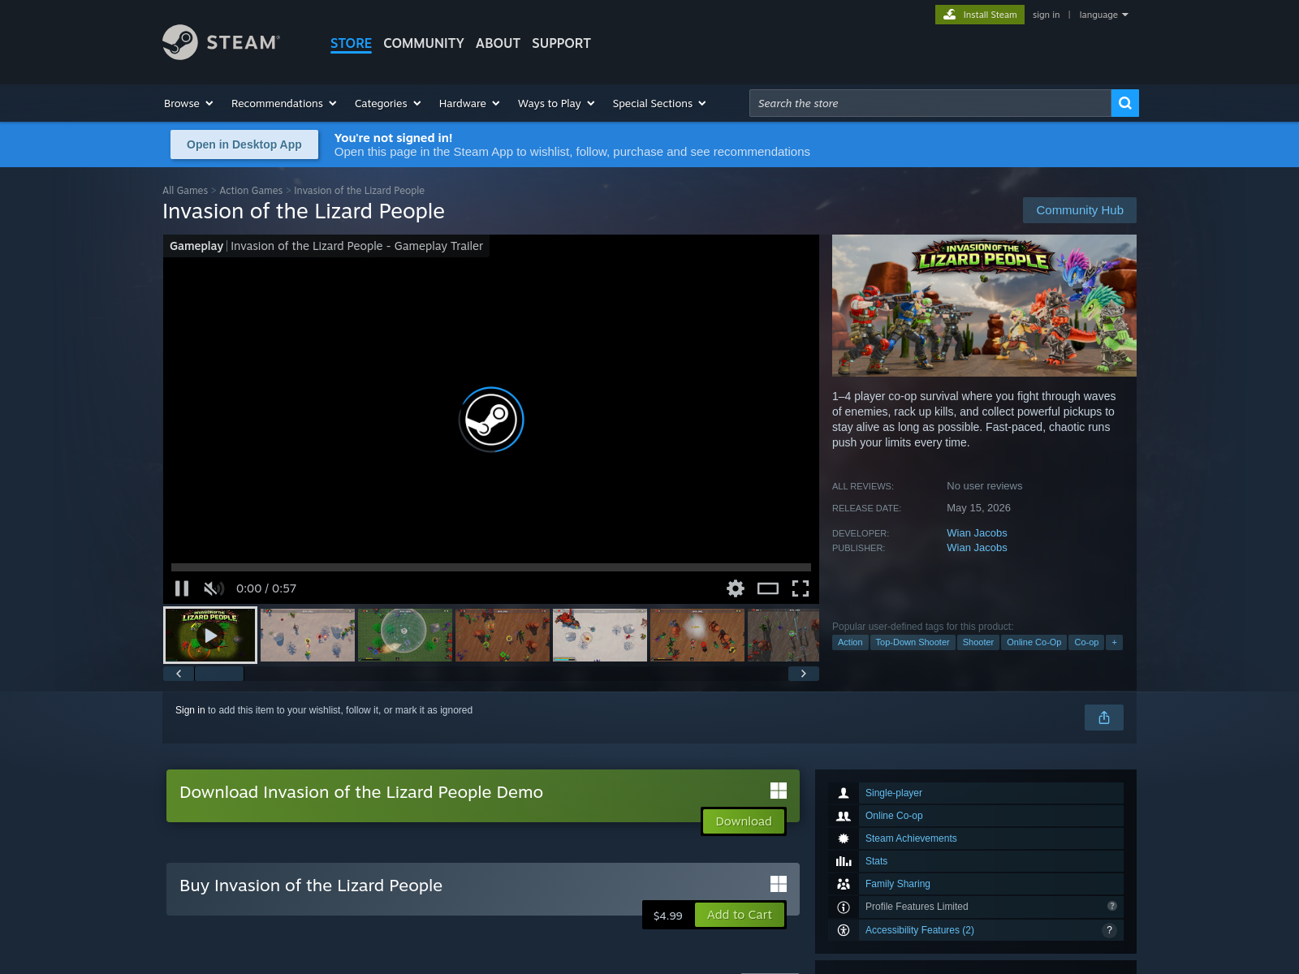Click the Family Sharing icon
Screen dimensions: 1299x974
pos(844,884)
